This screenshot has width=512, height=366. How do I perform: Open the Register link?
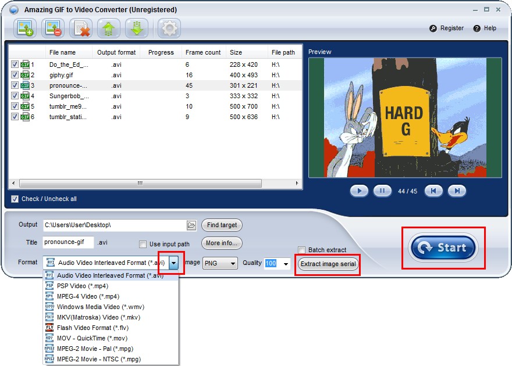(452, 28)
